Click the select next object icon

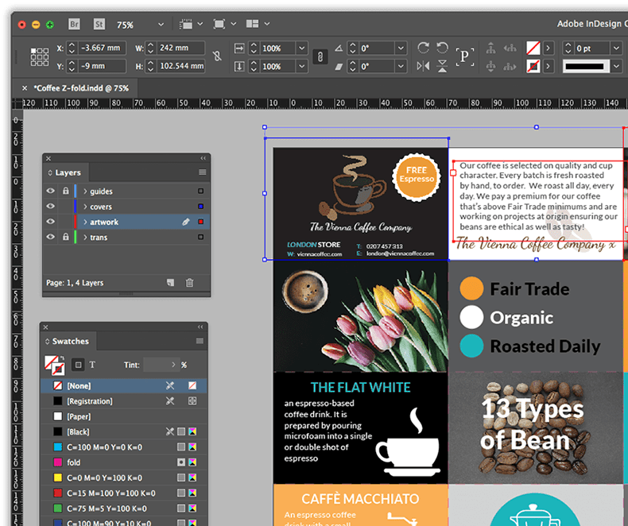(x=510, y=66)
